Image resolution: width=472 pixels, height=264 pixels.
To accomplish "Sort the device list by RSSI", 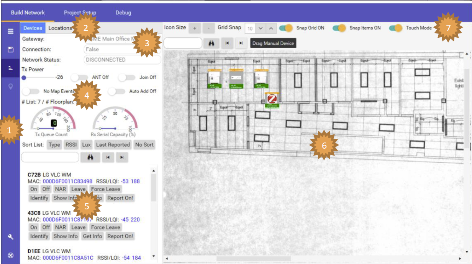I will pyautogui.click(x=71, y=144).
